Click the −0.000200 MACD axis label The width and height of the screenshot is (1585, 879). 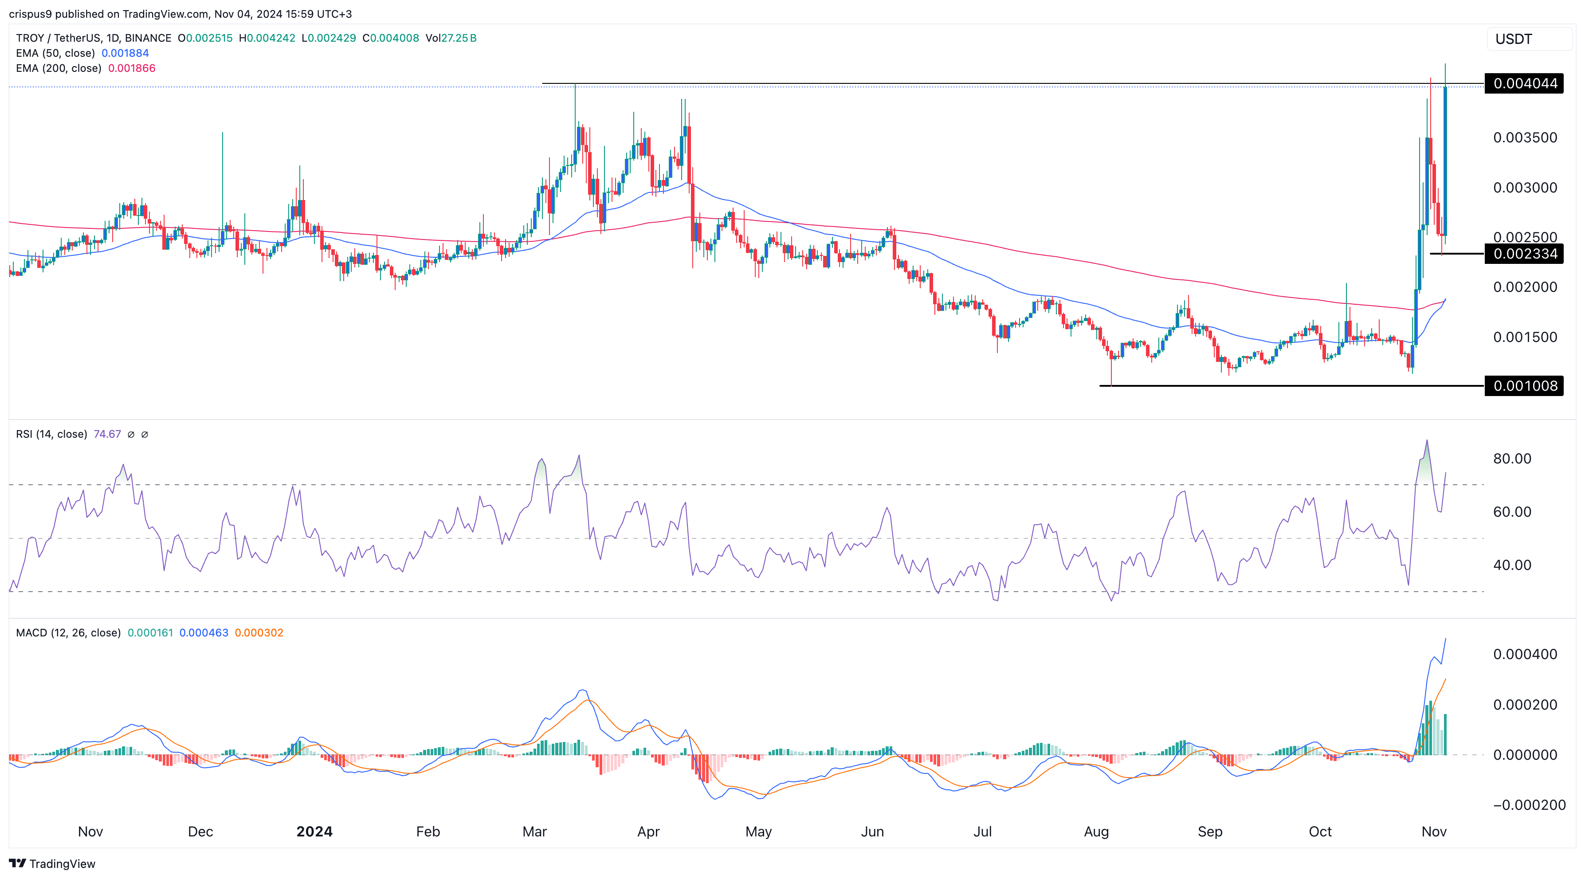[x=1530, y=804]
